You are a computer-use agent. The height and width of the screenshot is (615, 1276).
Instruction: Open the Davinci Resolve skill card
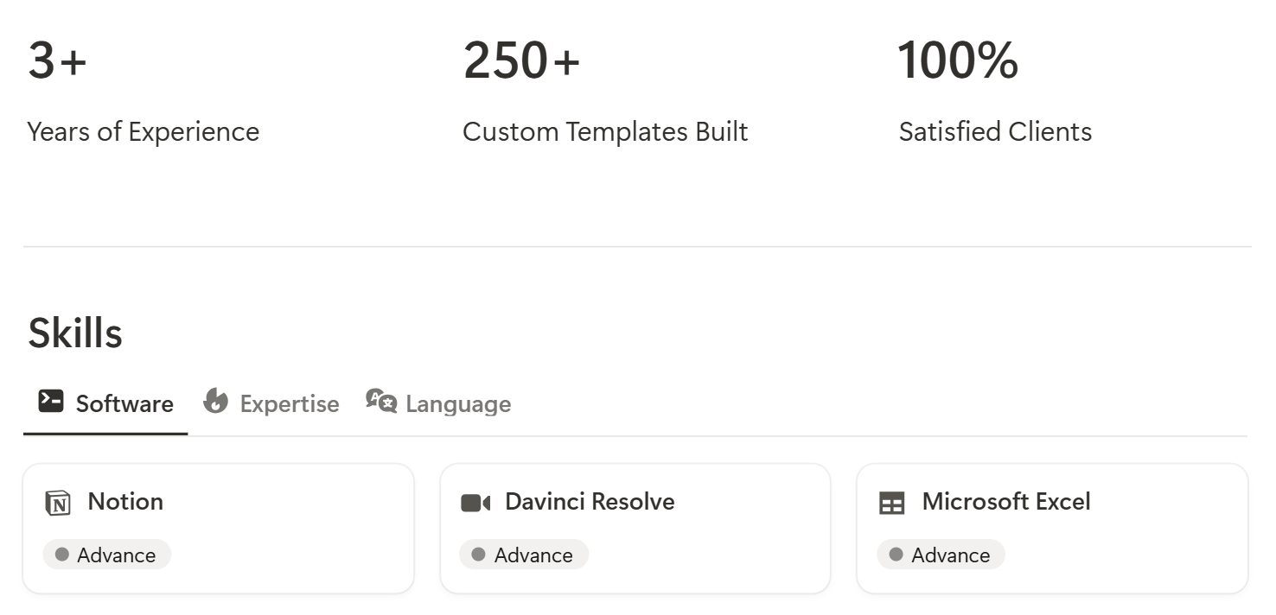point(635,529)
